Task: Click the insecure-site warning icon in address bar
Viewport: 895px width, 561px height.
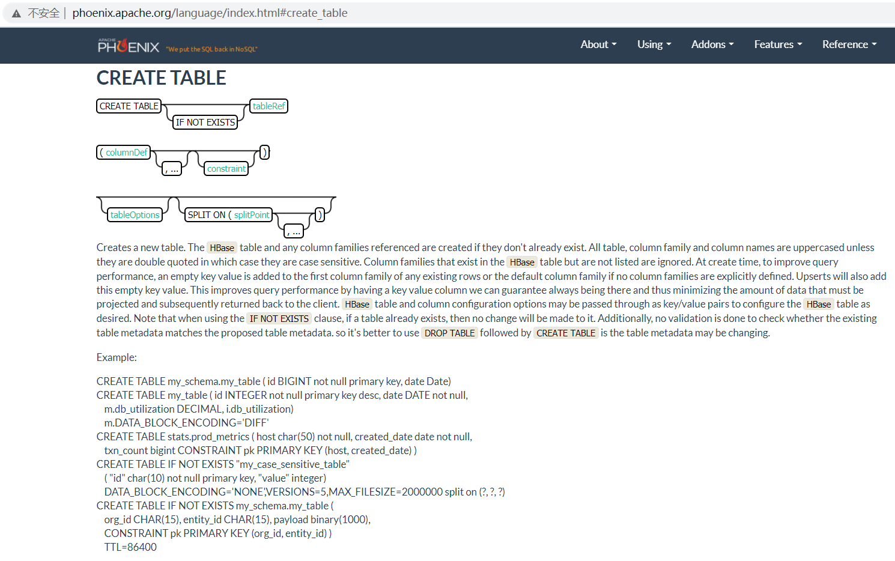Action: tap(16, 13)
